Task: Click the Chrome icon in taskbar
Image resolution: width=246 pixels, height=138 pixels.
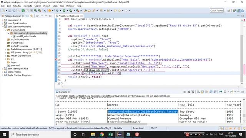Action: point(101,135)
